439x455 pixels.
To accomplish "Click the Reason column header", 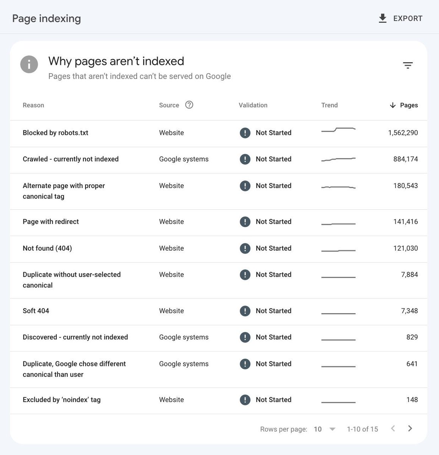I will (33, 105).
